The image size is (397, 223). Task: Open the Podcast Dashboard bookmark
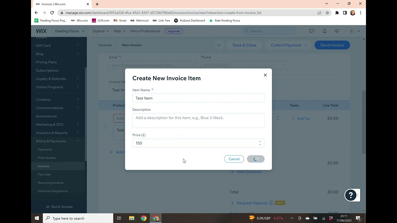pos(190,20)
